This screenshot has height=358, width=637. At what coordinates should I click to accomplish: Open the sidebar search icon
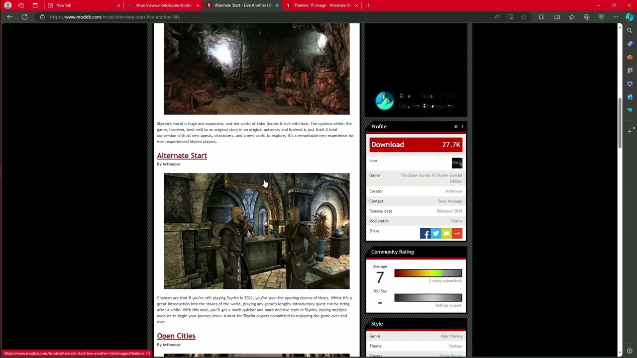coord(630,30)
